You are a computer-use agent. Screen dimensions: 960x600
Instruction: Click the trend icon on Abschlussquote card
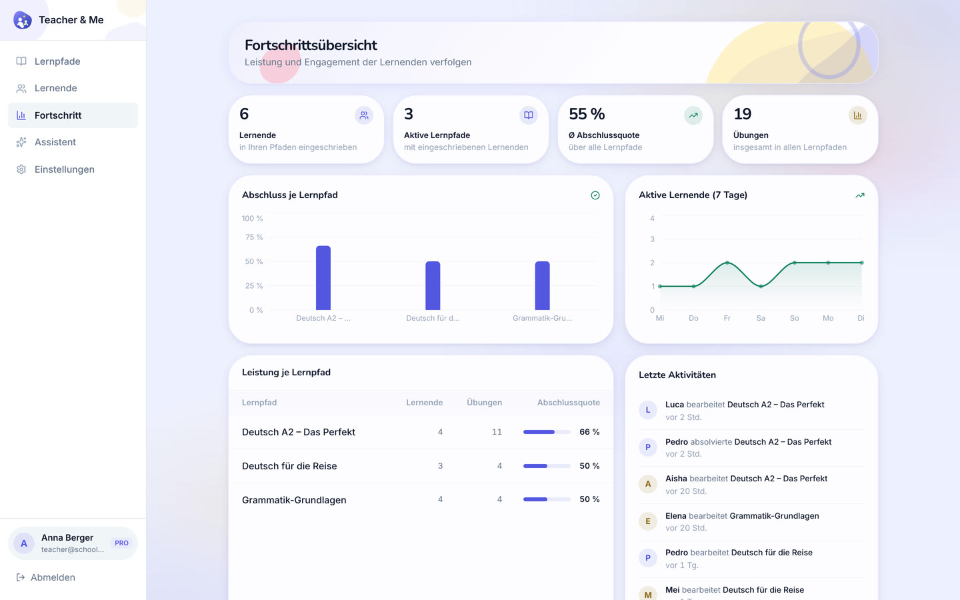693,115
